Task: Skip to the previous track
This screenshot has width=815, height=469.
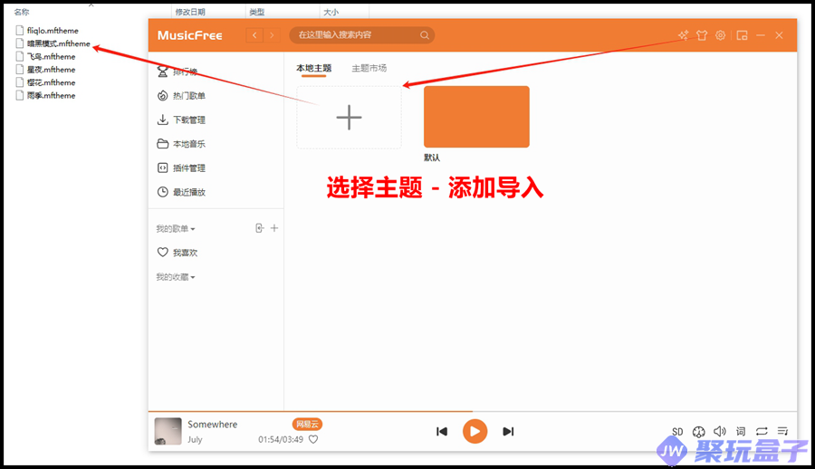Action: pos(442,431)
